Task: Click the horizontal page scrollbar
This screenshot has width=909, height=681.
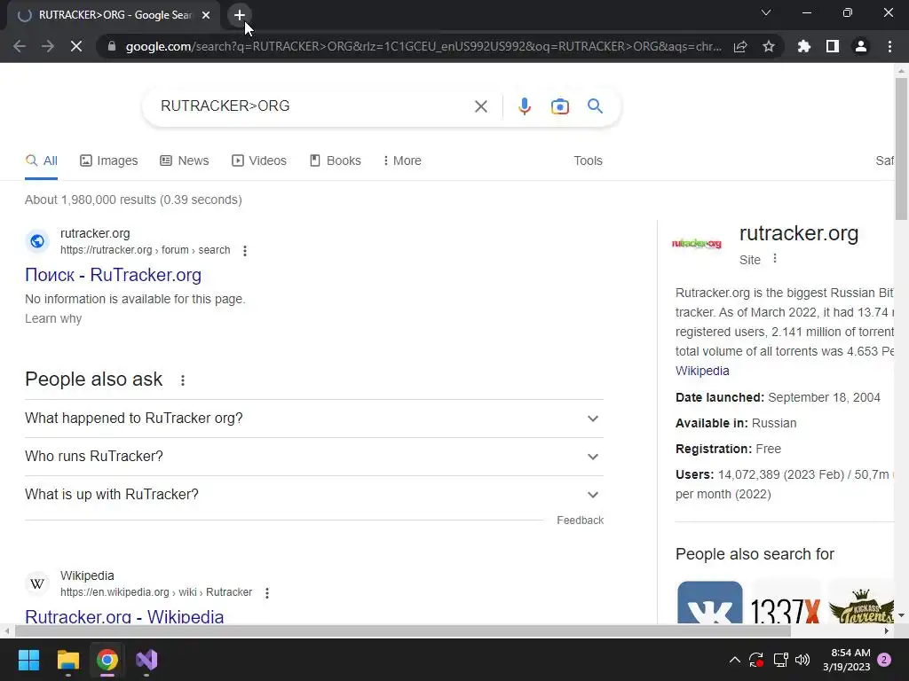Action: click(403, 630)
